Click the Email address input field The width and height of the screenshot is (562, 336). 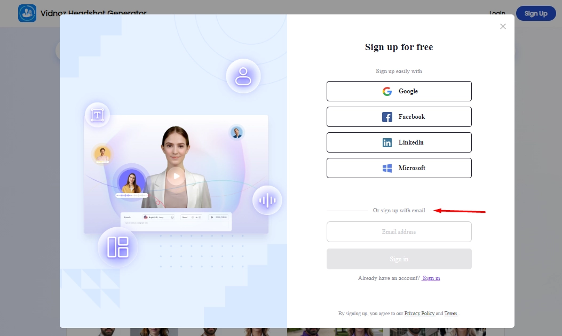(399, 232)
